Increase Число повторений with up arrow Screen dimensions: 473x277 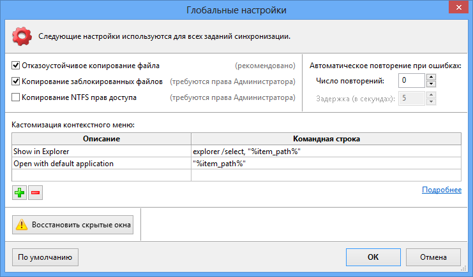(x=431, y=77)
